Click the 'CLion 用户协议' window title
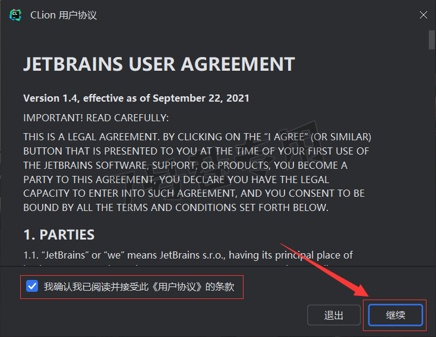This screenshot has height=337, width=436. pyautogui.click(x=64, y=15)
